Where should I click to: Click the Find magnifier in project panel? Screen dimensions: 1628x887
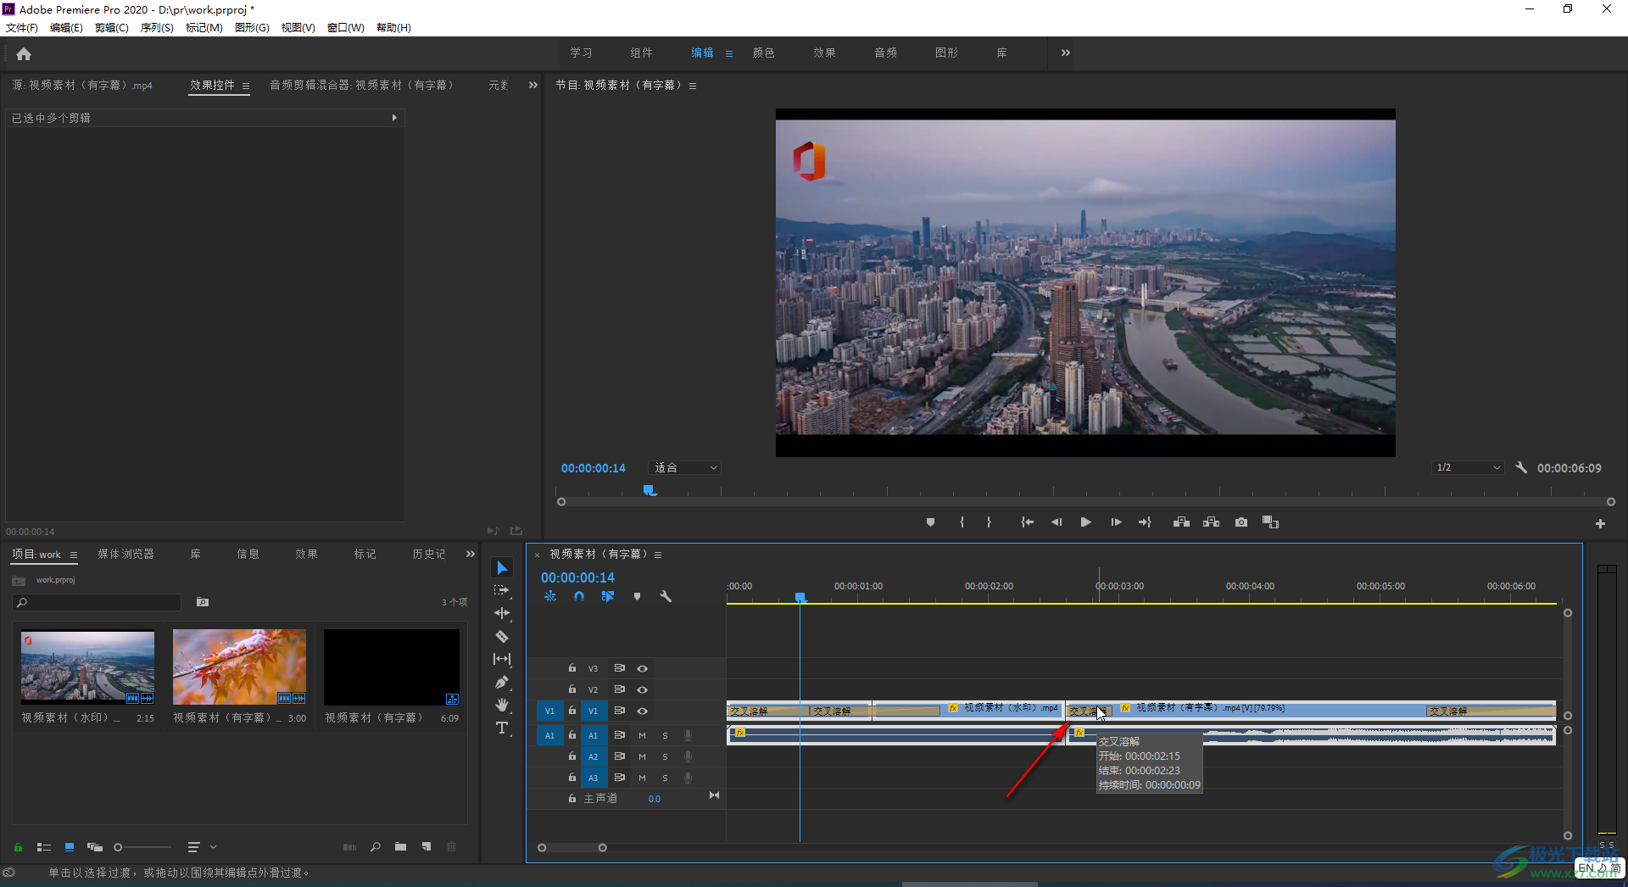pos(375,846)
